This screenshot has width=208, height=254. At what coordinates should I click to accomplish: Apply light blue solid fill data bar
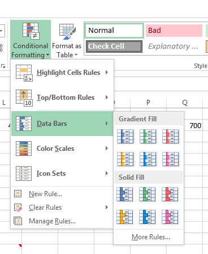click(148, 217)
